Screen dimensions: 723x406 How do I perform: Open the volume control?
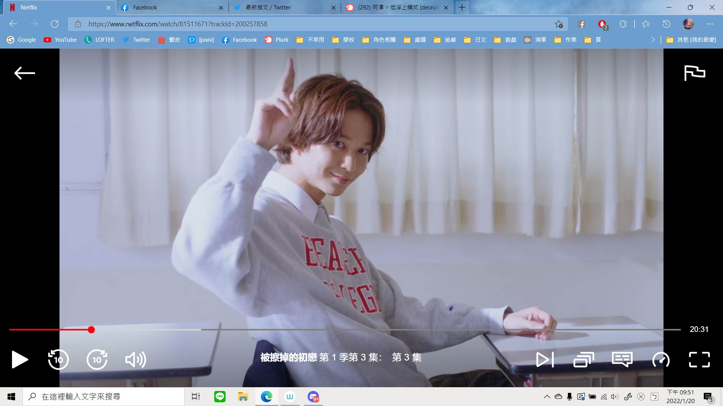click(x=136, y=360)
